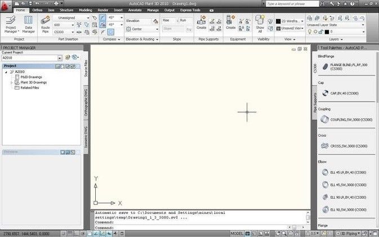The height and width of the screenshot is (237, 379).
Task: Click the FLANGE BLIND palette tool
Action: pyautogui.click(x=346, y=66)
